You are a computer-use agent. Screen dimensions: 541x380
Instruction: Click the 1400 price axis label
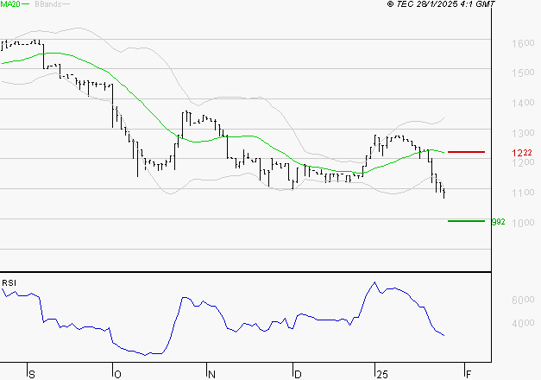523,103
